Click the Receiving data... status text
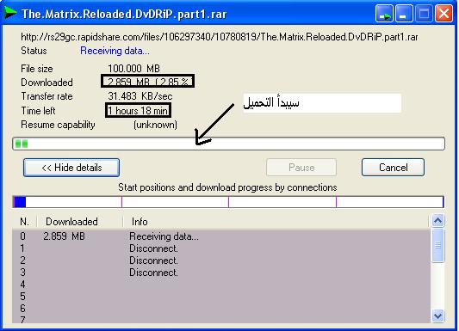 (115, 51)
